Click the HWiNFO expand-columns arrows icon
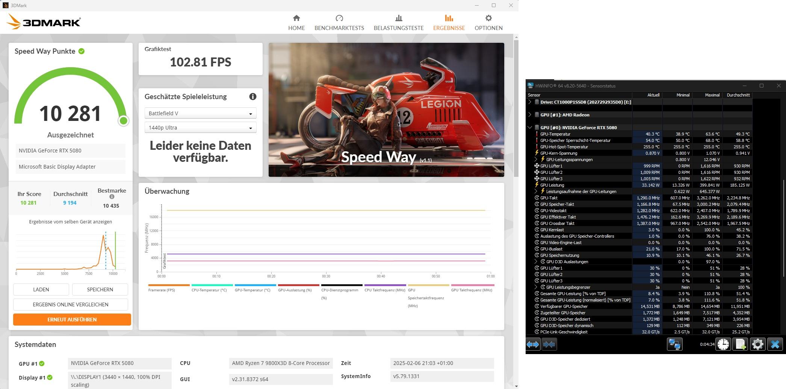Screen dimensions: 786x389 click(533, 344)
